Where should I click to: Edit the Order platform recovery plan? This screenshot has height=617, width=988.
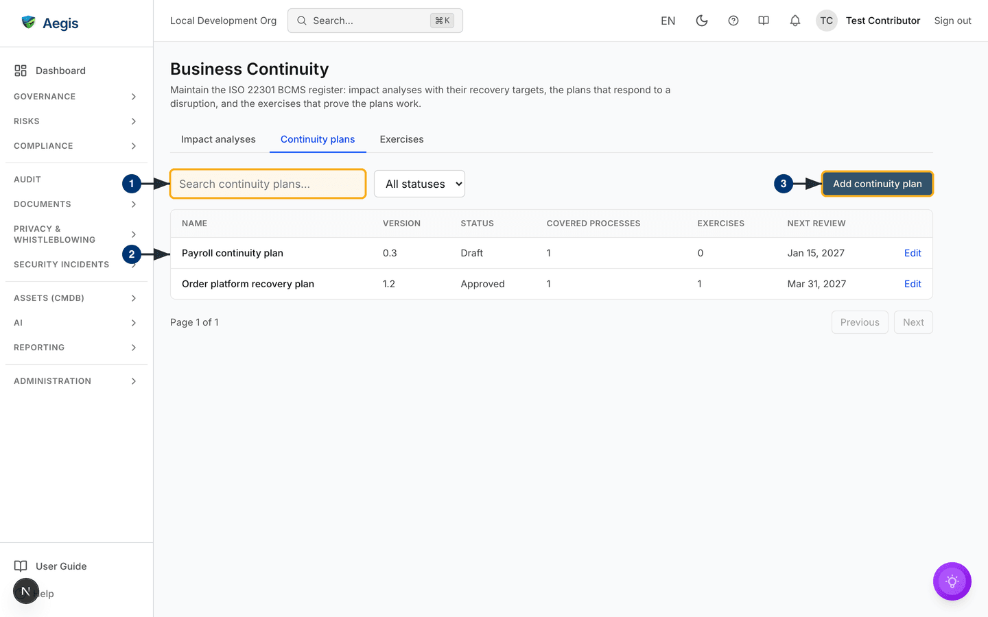tap(913, 284)
